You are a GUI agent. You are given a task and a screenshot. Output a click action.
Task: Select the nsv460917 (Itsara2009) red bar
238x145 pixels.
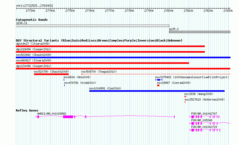(x=102, y=63)
